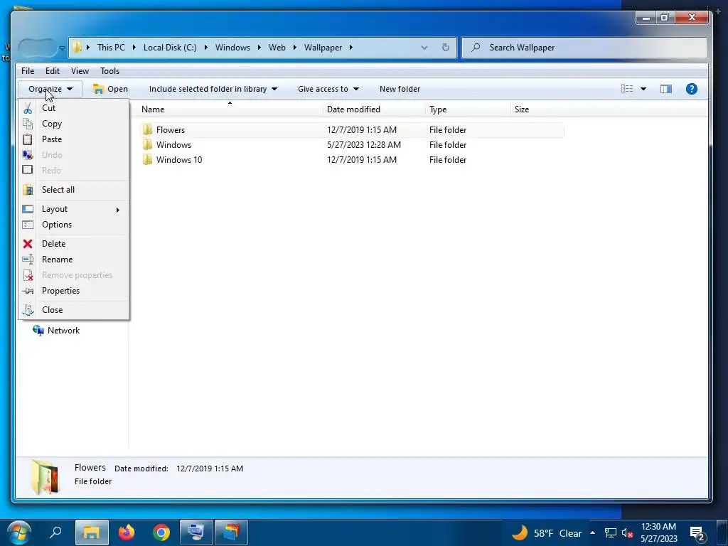Viewport: 728px width, 546px height.
Task: Open Include selected folder in library dropdown
Action: pyautogui.click(x=213, y=89)
